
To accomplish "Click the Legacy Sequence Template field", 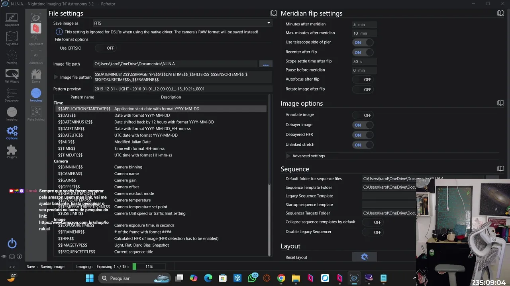I will click(389, 196).
